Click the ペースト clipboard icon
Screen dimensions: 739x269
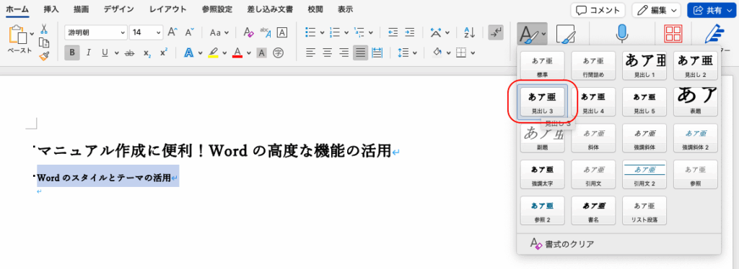(x=19, y=35)
